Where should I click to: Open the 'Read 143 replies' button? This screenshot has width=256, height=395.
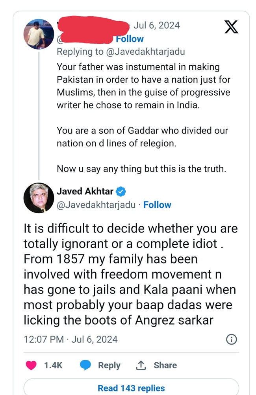coord(131,388)
